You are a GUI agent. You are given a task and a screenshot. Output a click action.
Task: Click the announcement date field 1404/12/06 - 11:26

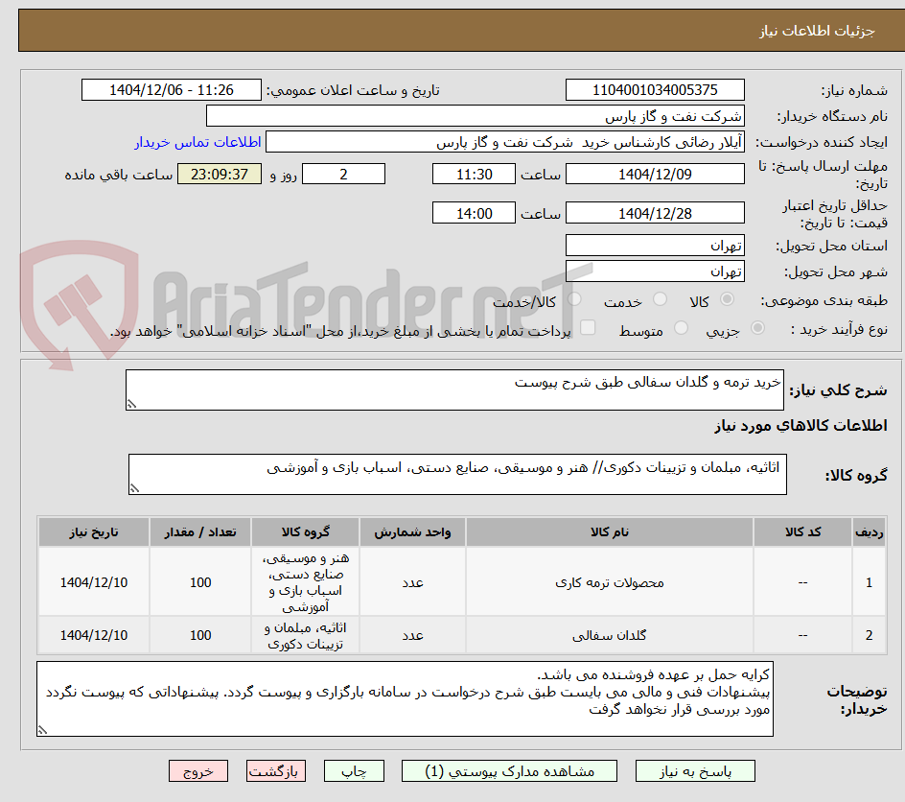tap(172, 90)
